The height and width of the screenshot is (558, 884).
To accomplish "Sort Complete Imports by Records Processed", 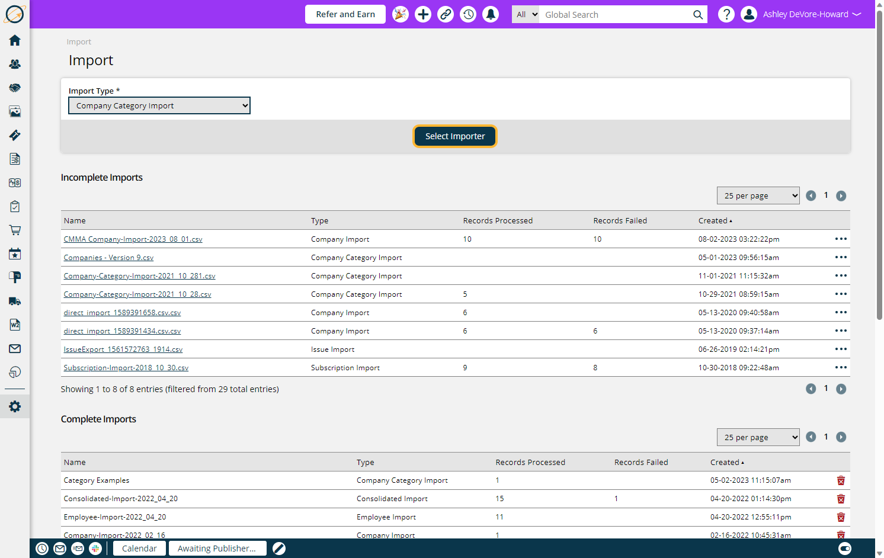I will pyautogui.click(x=530, y=462).
